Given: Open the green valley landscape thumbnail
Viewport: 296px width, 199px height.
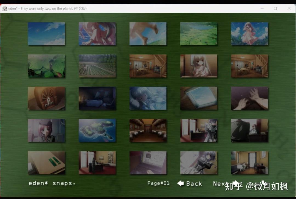Looking at the screenshot, I should tap(199, 34).
